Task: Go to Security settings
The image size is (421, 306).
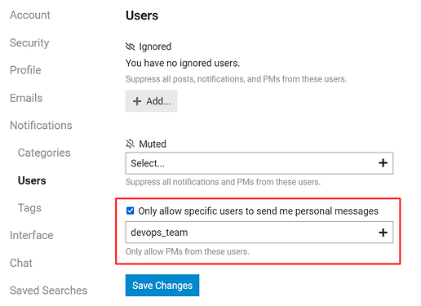Action: point(29,42)
